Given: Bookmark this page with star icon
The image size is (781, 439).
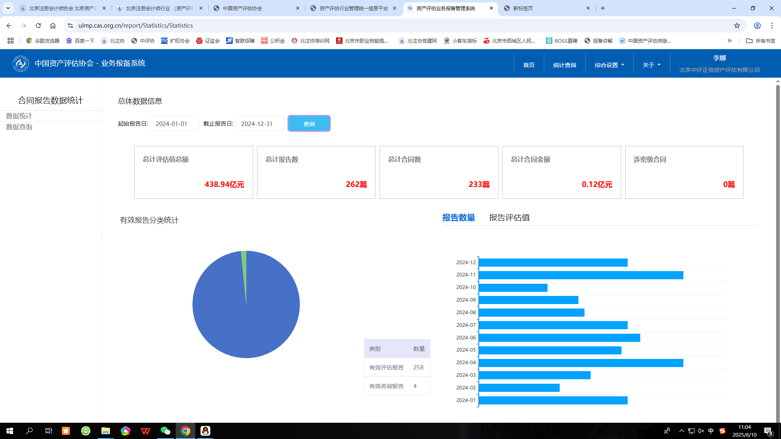Looking at the screenshot, I should 737,26.
